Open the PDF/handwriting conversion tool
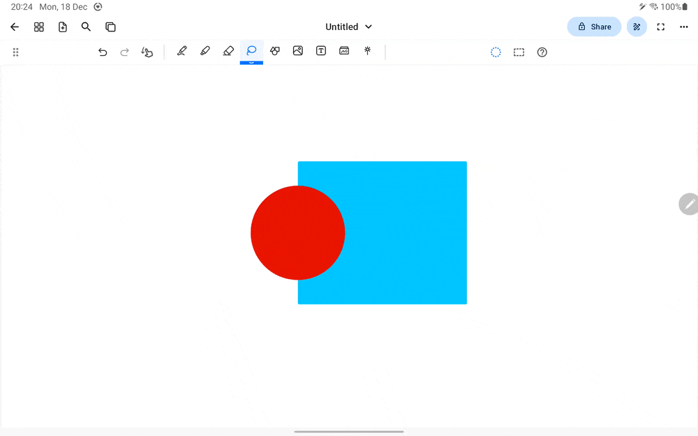 coord(344,51)
